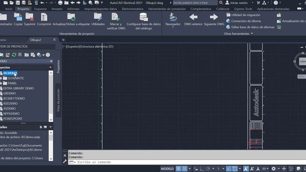
Task: Open the Proyectos section dropdown arrow
Action: [x=51, y=67]
